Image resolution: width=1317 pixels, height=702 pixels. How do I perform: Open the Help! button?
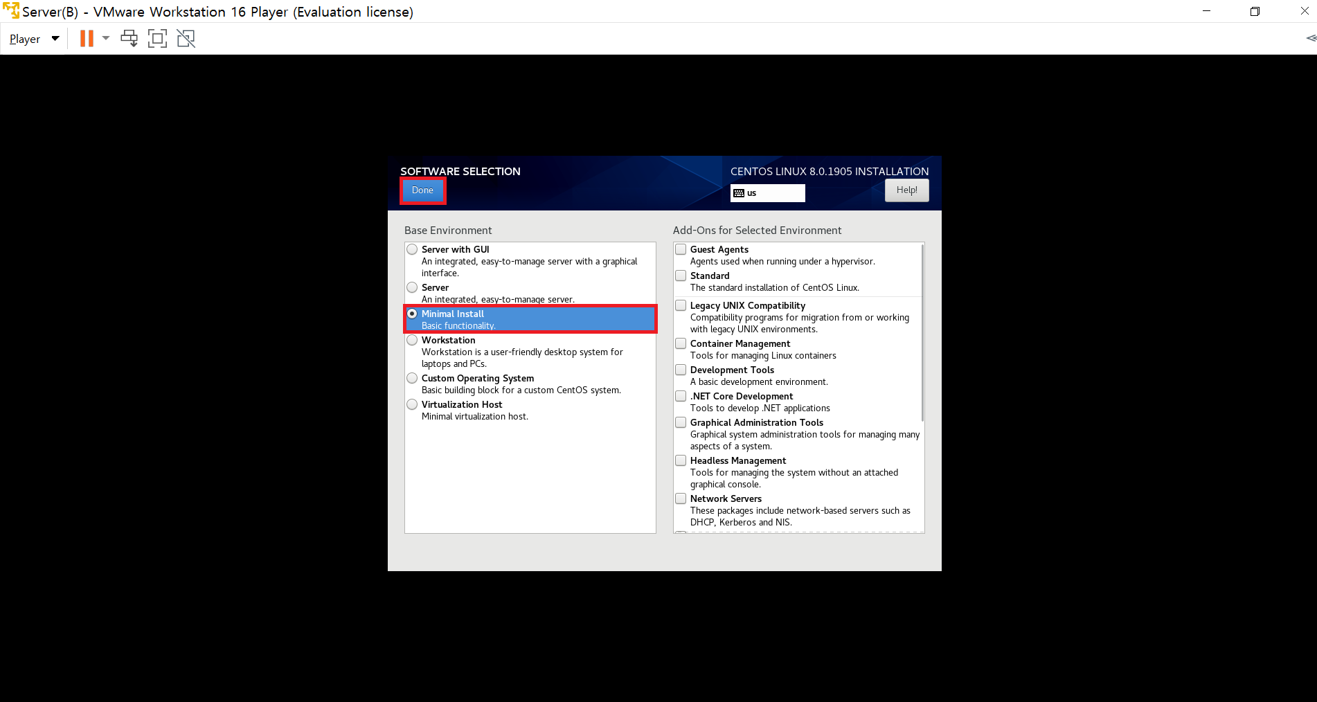906,190
